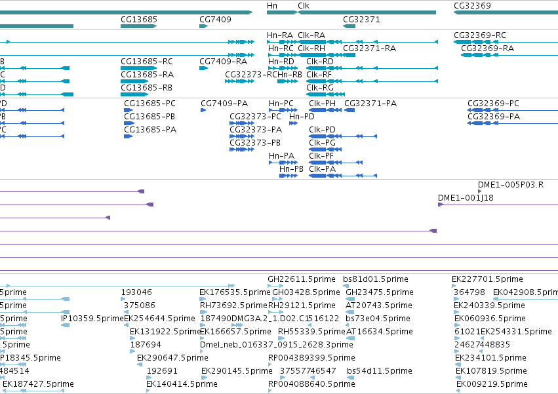Click the CG13685 gene label
Image resolution: width=558 pixels, height=394 pixels.
coord(139,20)
